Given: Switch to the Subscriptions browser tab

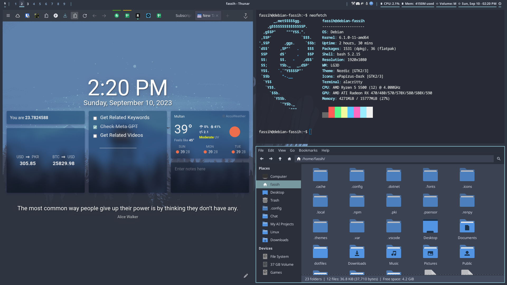Looking at the screenshot, I should 183,16.
